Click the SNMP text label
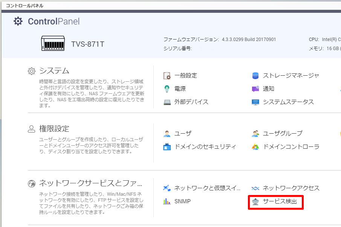 pyautogui.click(x=182, y=201)
